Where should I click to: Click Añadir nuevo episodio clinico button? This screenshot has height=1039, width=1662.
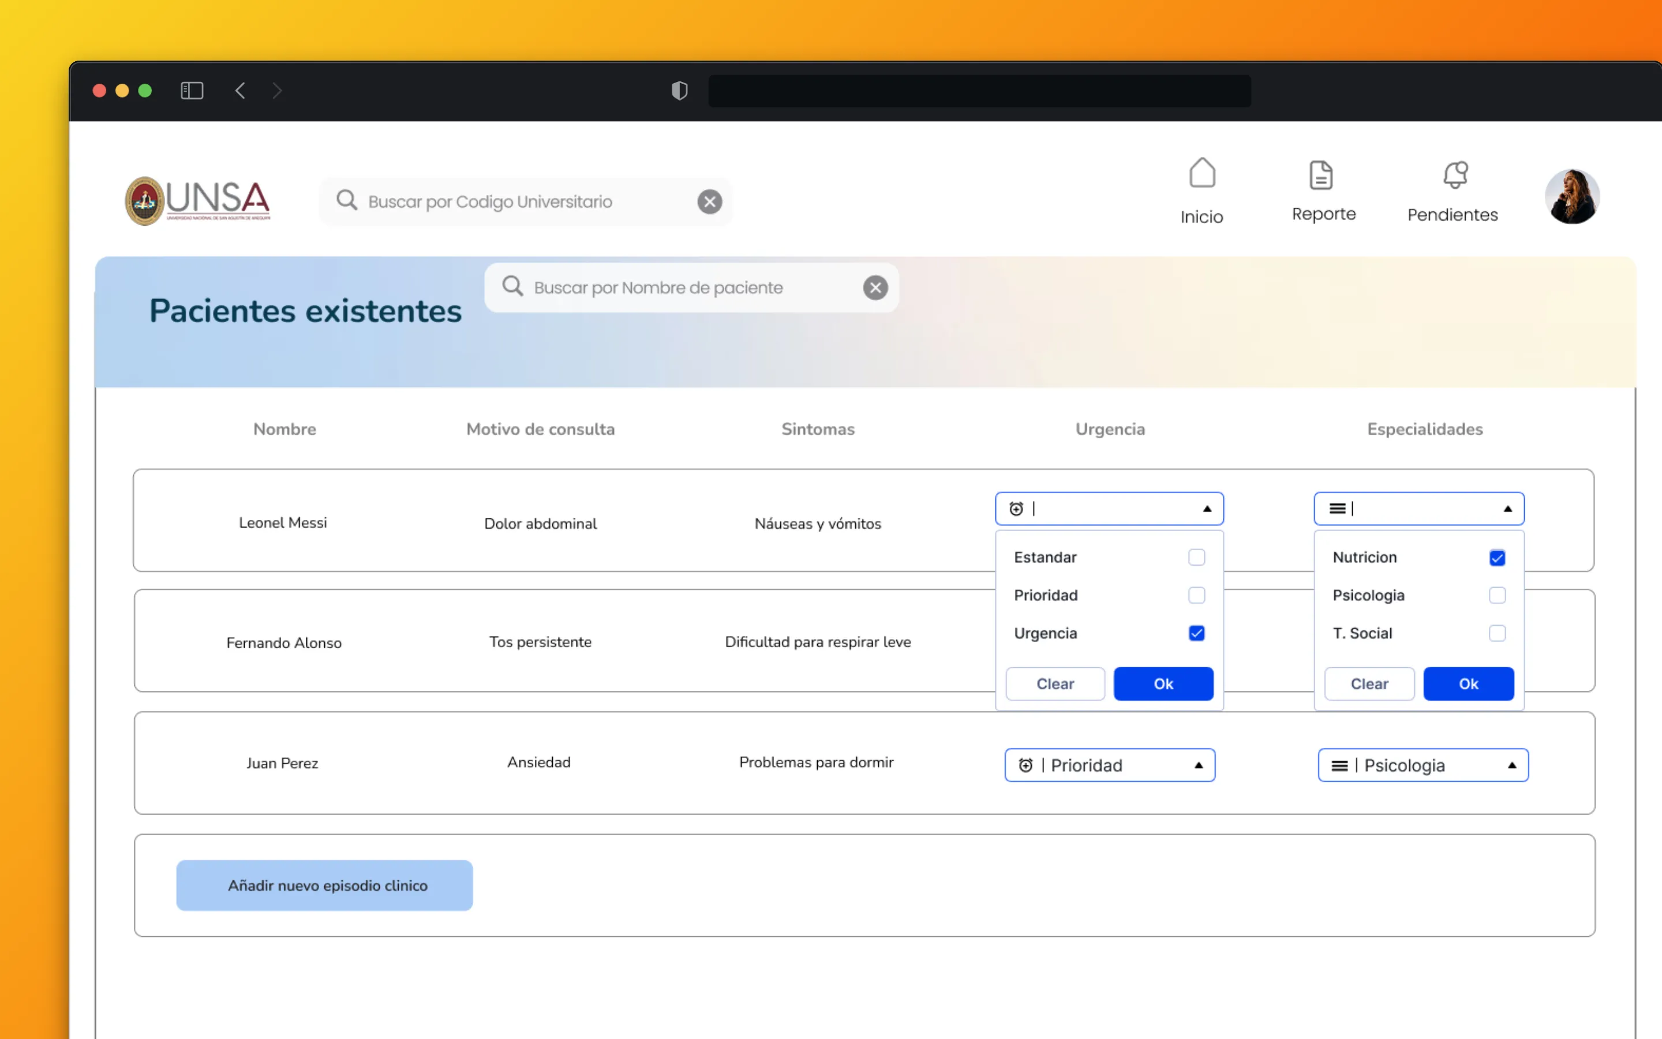click(x=324, y=885)
